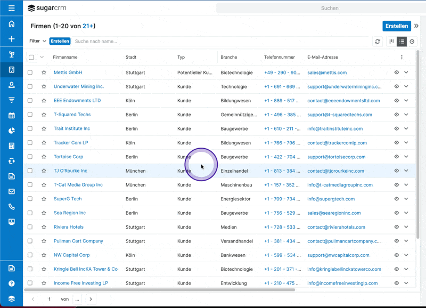
Task: Open the Calendar module icon in sidebar
Action: pyautogui.click(x=11, y=116)
